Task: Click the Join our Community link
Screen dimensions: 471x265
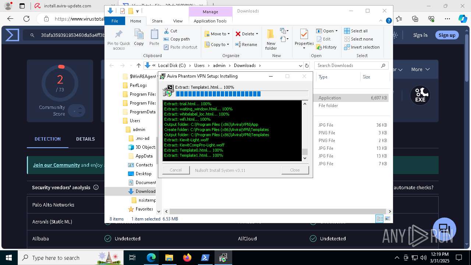Action: (x=56, y=165)
